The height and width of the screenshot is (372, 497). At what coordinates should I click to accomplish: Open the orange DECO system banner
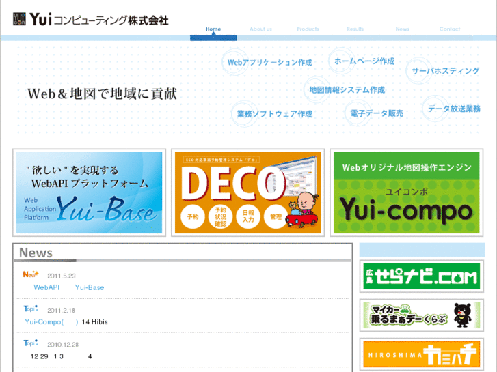tap(248, 192)
